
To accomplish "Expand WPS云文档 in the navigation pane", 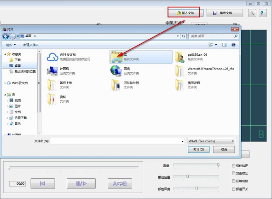I will (x=5, y=83).
